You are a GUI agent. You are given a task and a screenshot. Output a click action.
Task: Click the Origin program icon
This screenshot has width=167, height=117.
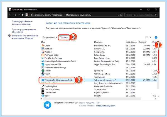43,46
